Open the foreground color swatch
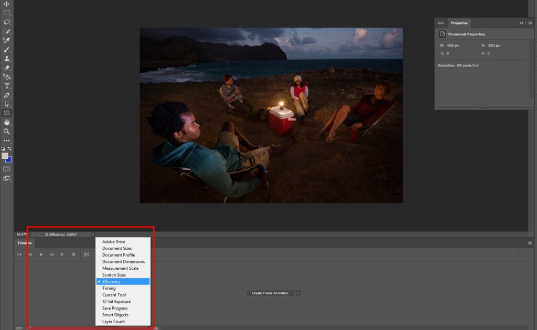 (x=5, y=156)
